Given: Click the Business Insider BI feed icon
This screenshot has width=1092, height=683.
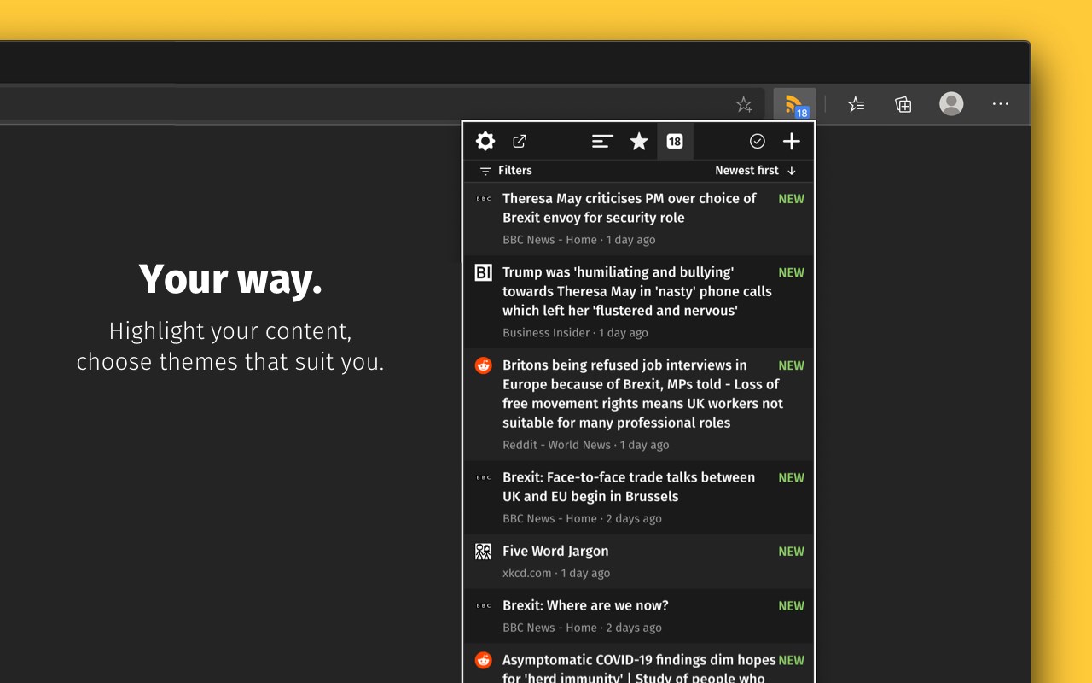Looking at the screenshot, I should [484, 272].
